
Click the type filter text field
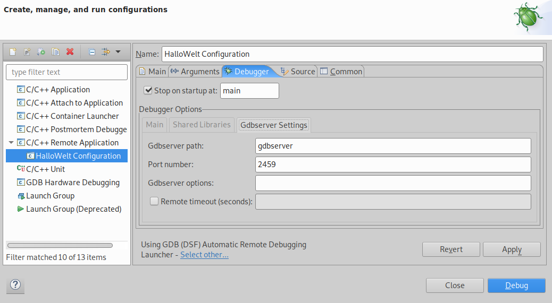click(67, 72)
